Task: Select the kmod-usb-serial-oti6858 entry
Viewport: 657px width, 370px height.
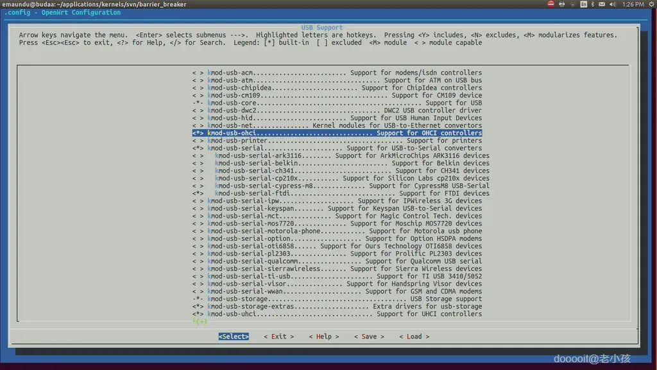Action: [337, 247]
